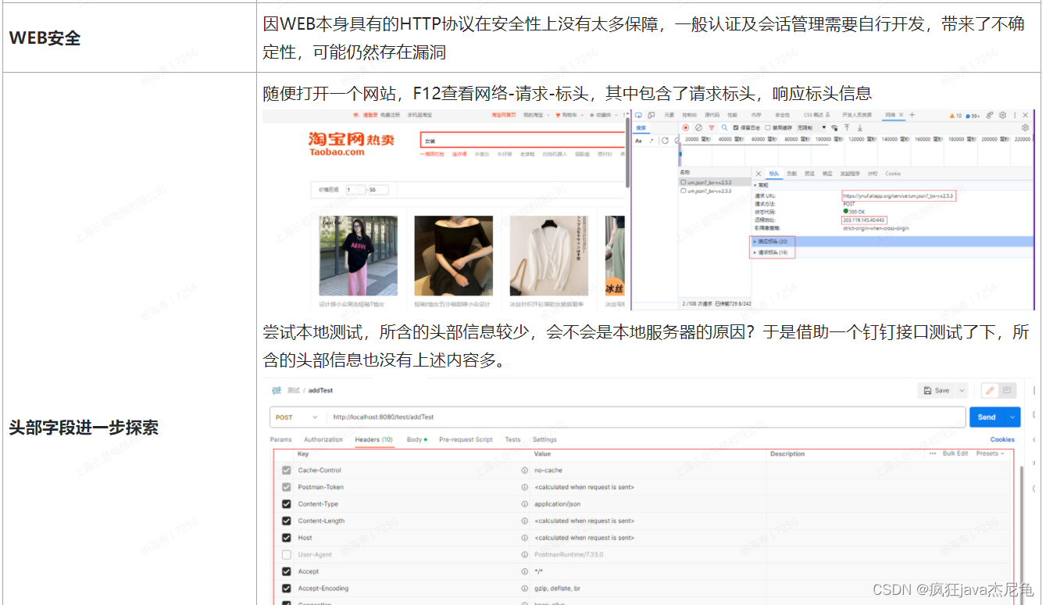Open the DevTools 网络 network tab
The image size is (1046, 605).
point(890,115)
